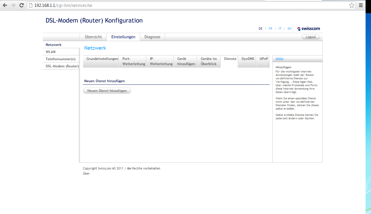Bookmark this page with the star icon

point(352,5)
